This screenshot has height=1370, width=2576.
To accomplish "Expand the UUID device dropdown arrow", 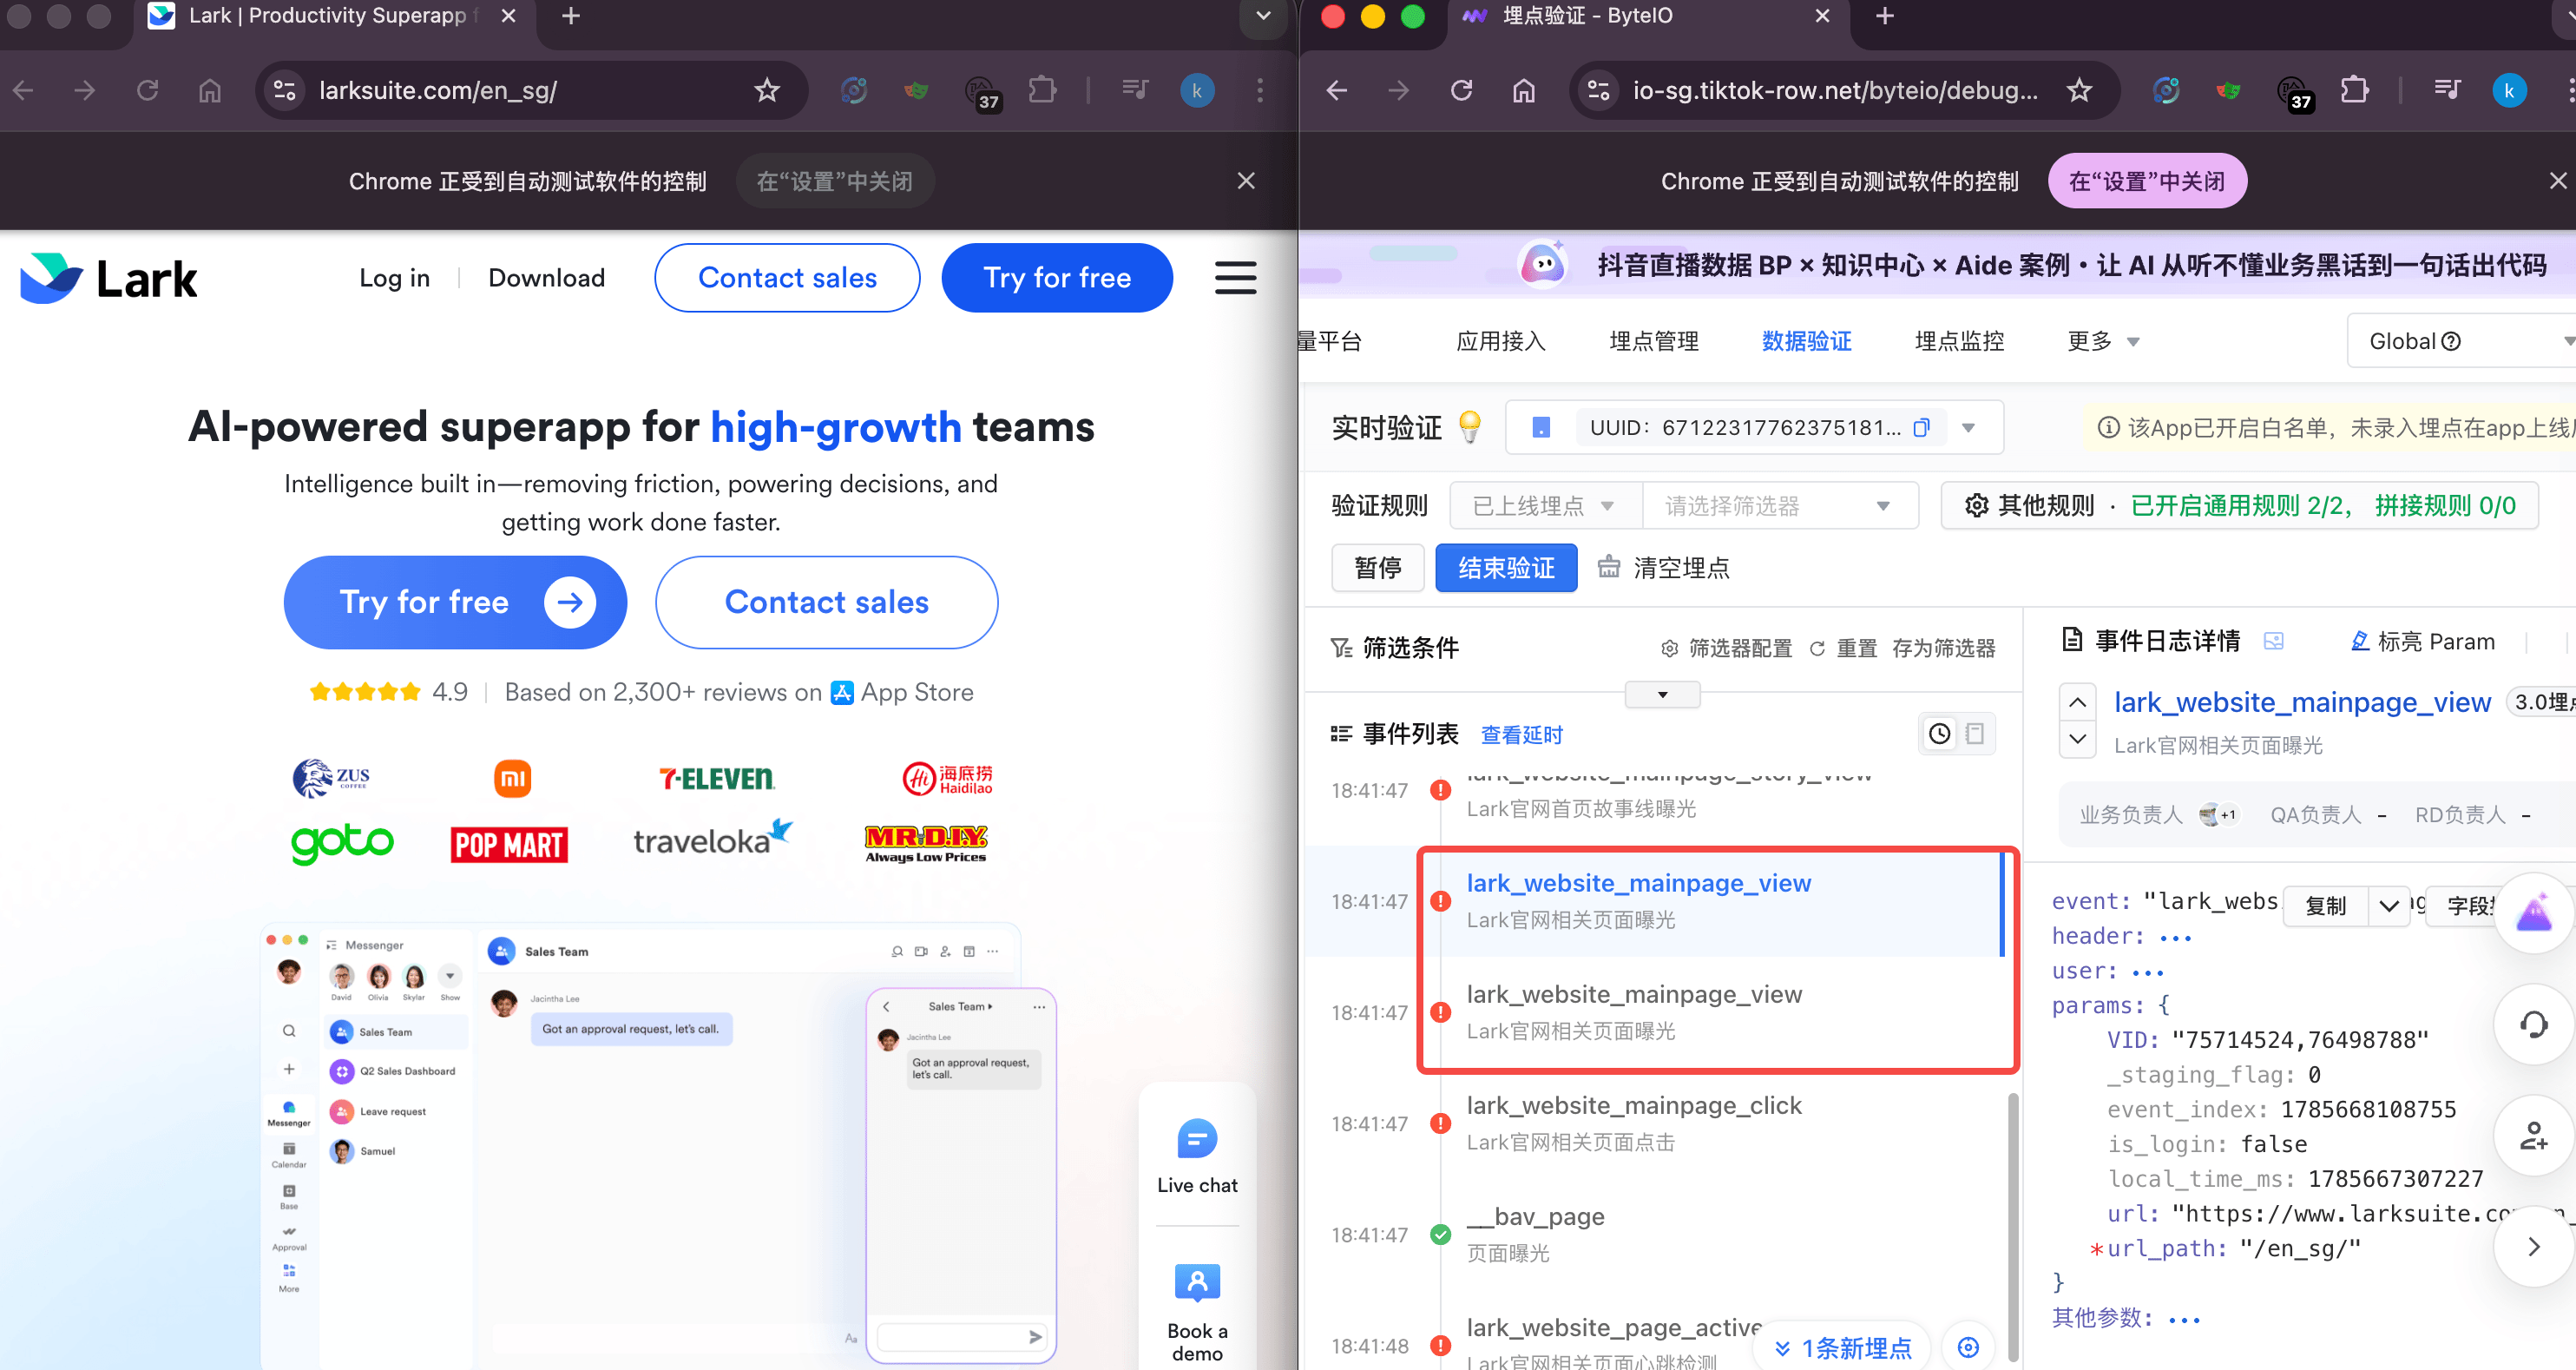I will pyautogui.click(x=1968, y=428).
